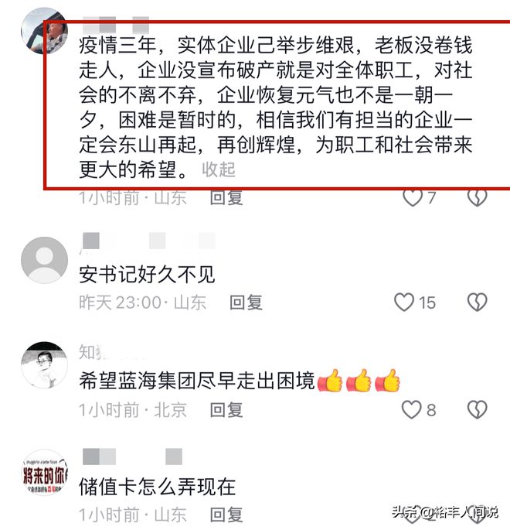510x530 pixels.
Task: Dislike the 安书记好久不见 comment
Action: [477, 302]
